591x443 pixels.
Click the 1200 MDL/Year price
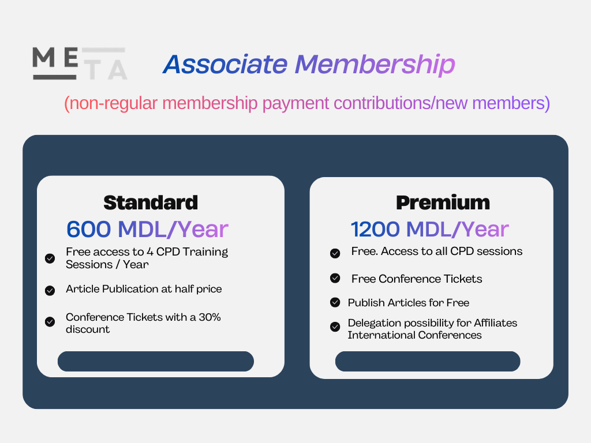click(x=429, y=229)
